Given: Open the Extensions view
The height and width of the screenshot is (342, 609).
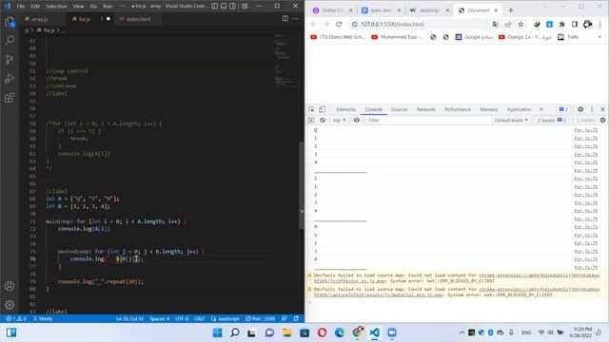Looking at the screenshot, I should (10, 97).
